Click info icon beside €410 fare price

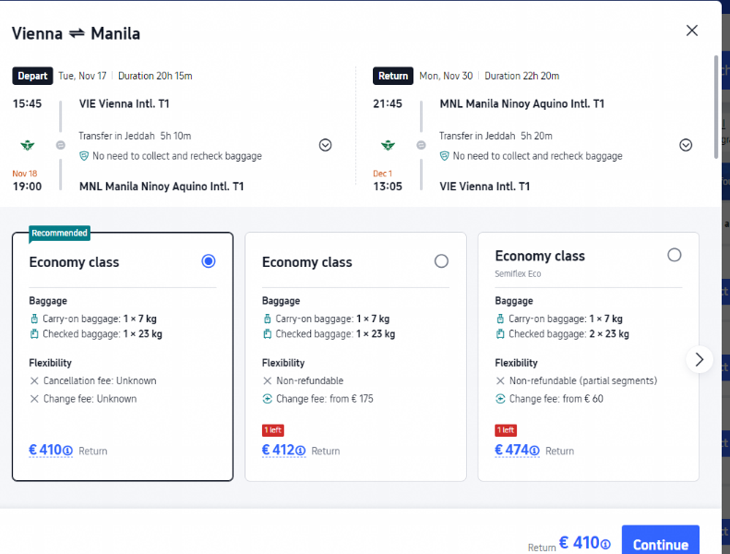tap(68, 451)
